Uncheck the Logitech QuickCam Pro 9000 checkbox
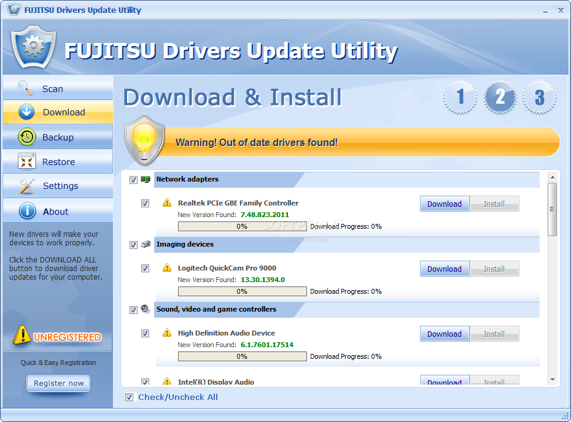The width and height of the screenshot is (571, 422). tap(145, 269)
